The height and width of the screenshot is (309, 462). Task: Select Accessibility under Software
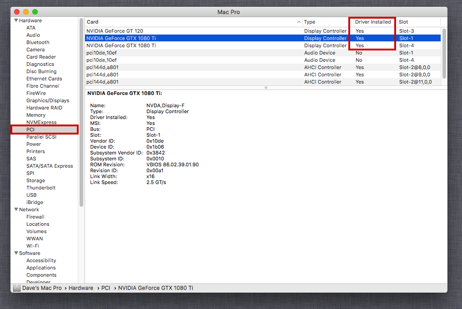(41, 260)
